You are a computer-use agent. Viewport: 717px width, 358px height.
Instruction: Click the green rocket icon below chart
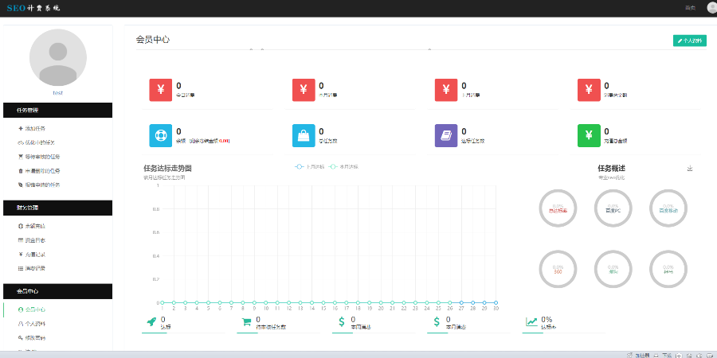(x=151, y=321)
